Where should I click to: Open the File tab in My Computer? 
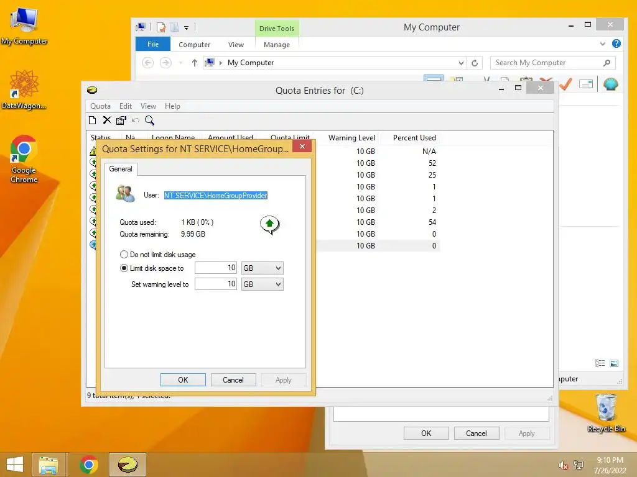[x=153, y=44]
